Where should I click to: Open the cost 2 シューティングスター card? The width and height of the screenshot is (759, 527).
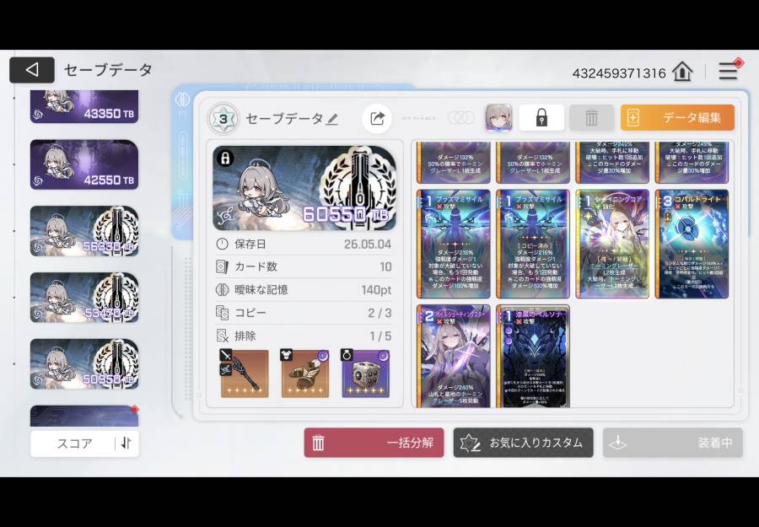[x=454, y=356]
